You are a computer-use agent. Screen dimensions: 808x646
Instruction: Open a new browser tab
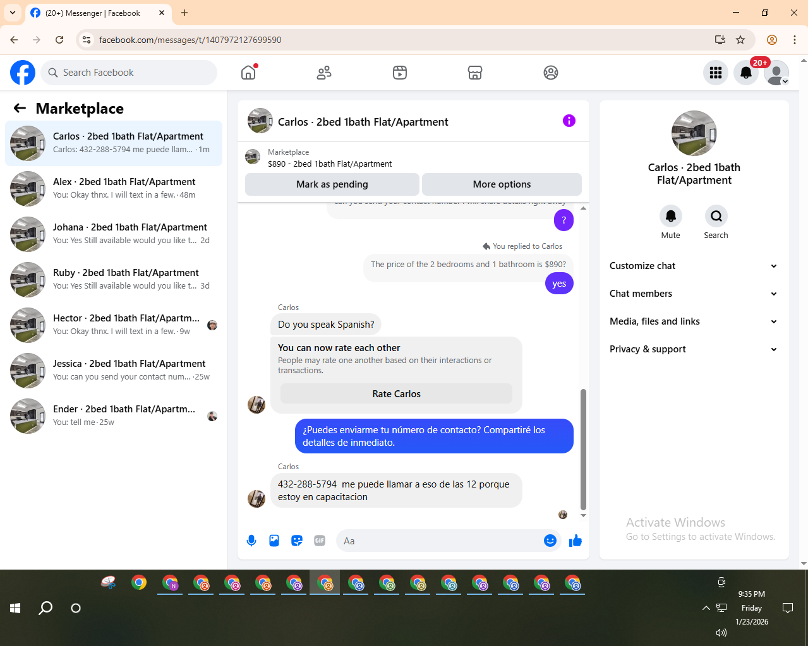(184, 13)
